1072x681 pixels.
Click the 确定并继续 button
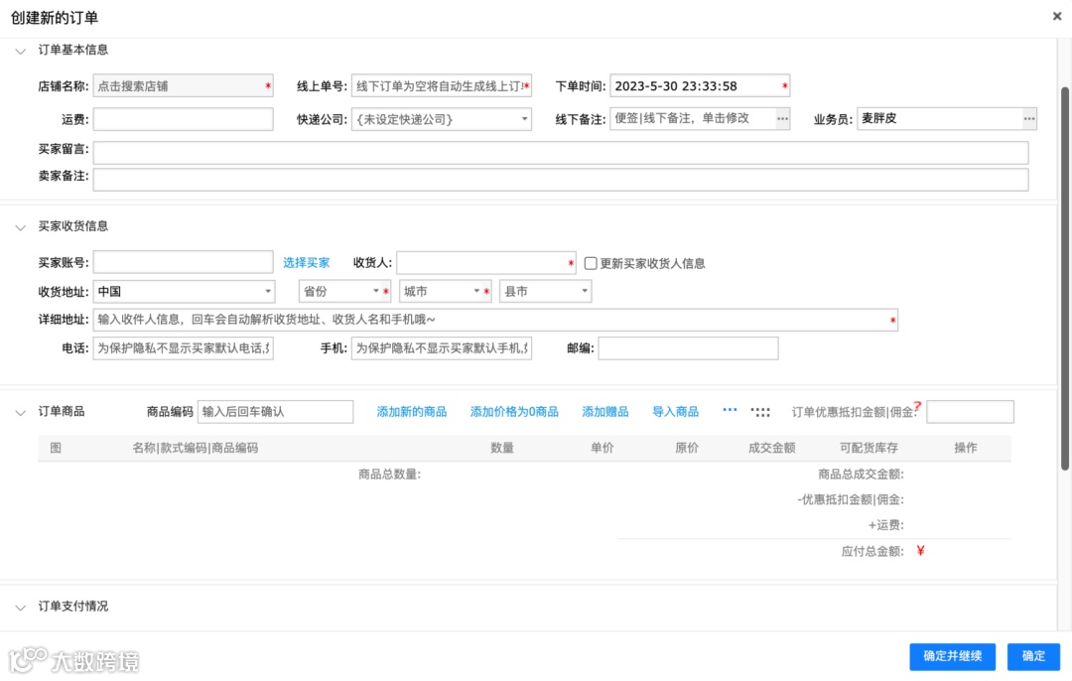952,656
